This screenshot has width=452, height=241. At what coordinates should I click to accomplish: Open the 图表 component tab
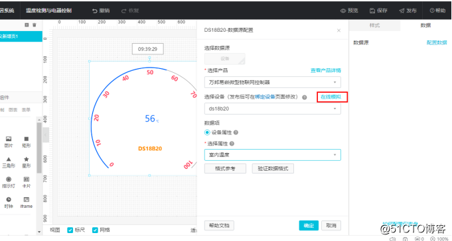pos(13,110)
